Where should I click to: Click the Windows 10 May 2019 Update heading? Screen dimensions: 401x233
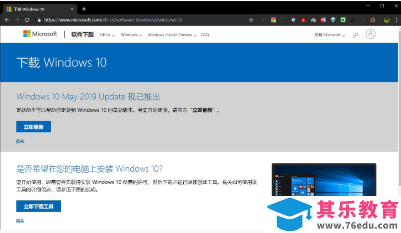click(x=88, y=97)
